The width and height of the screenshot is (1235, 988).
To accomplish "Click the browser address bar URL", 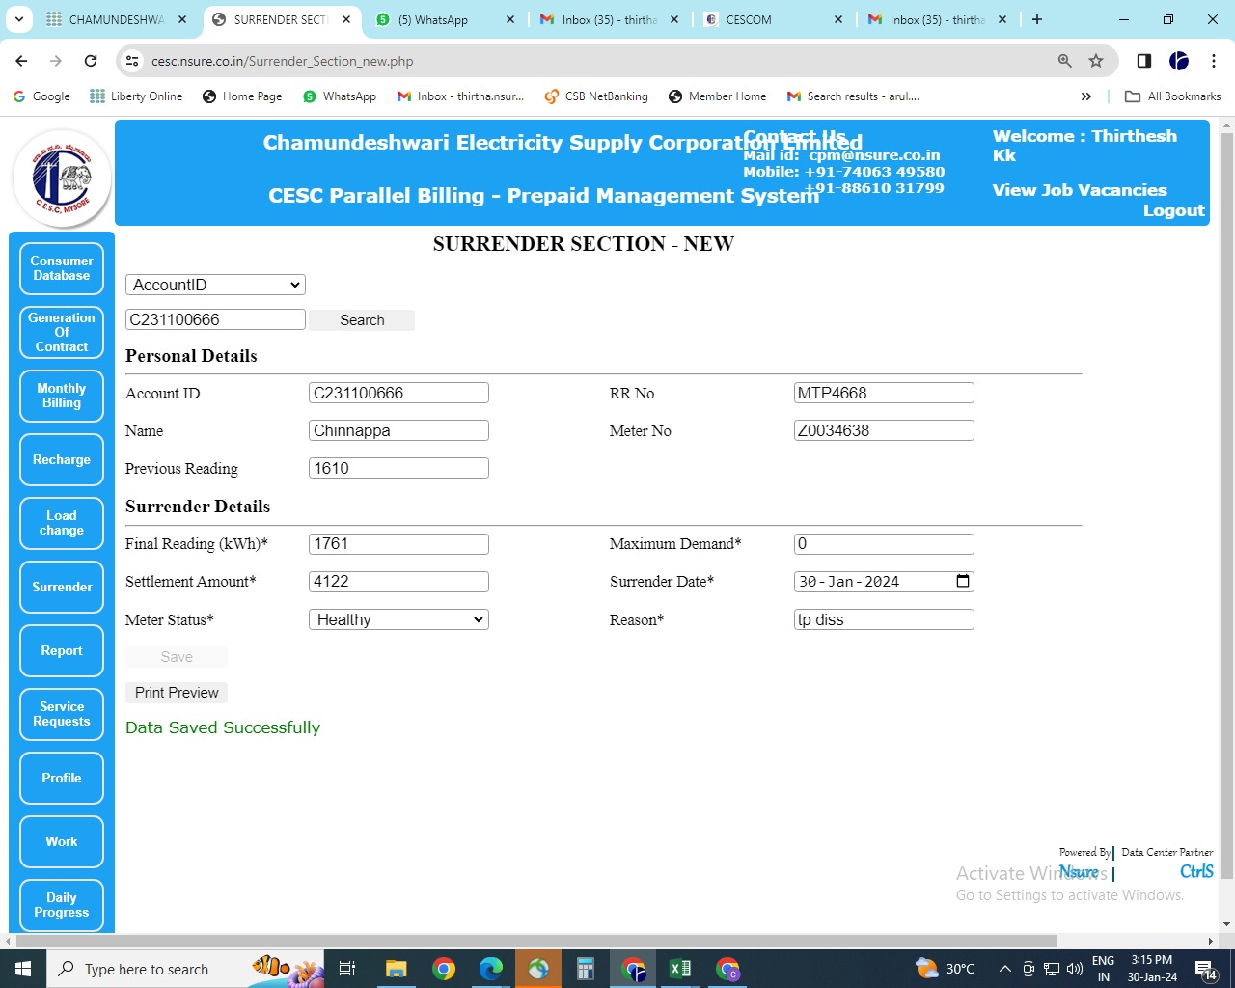I will coord(283,61).
